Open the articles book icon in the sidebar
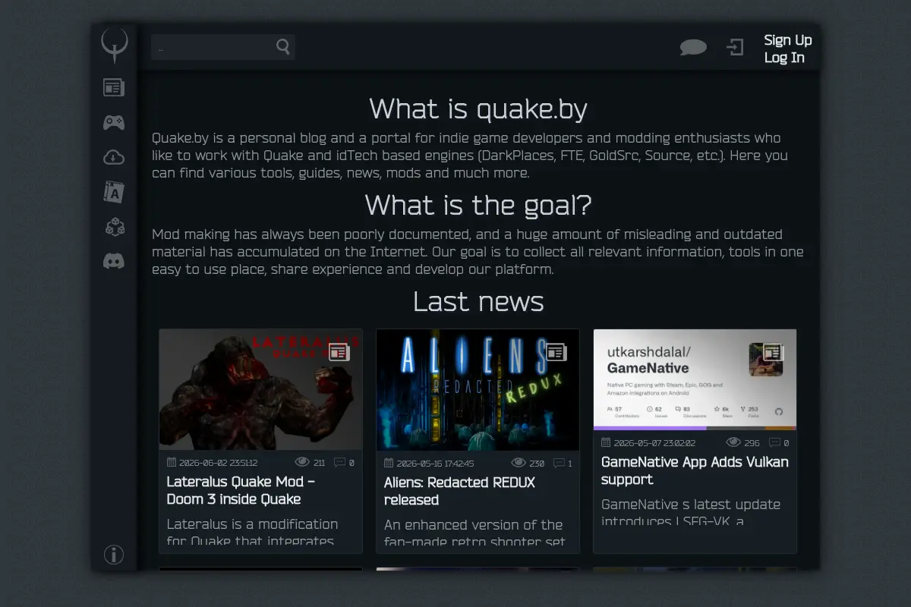This screenshot has width=911, height=607. pyautogui.click(x=114, y=192)
